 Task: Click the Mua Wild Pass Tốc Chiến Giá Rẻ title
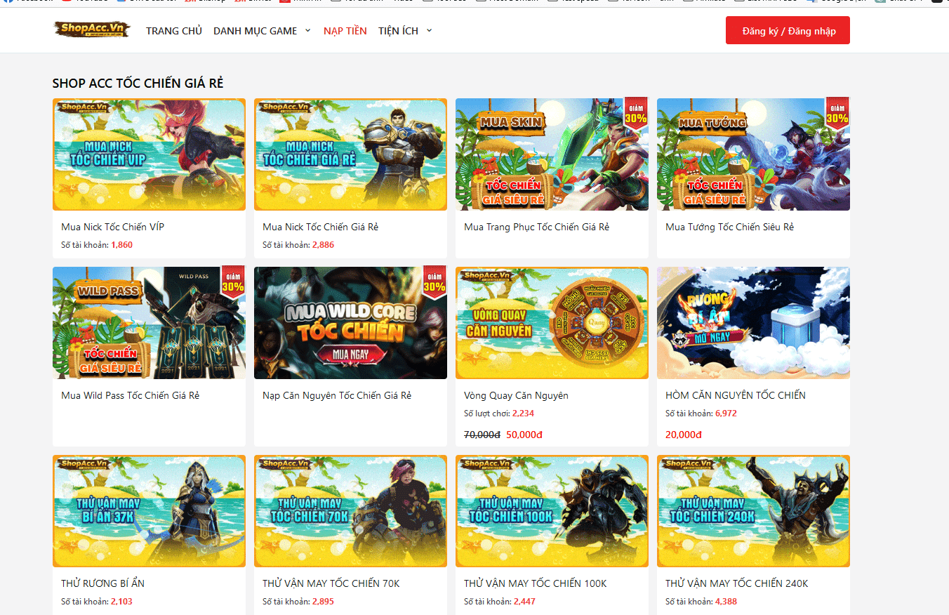click(x=130, y=395)
